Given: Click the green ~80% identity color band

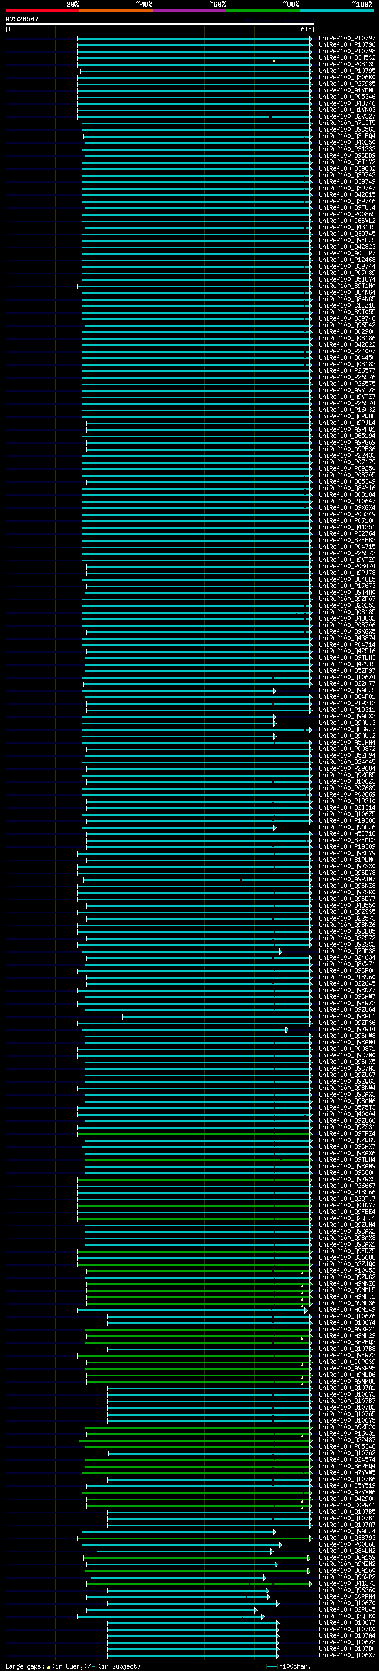Looking at the screenshot, I should (262, 11).
